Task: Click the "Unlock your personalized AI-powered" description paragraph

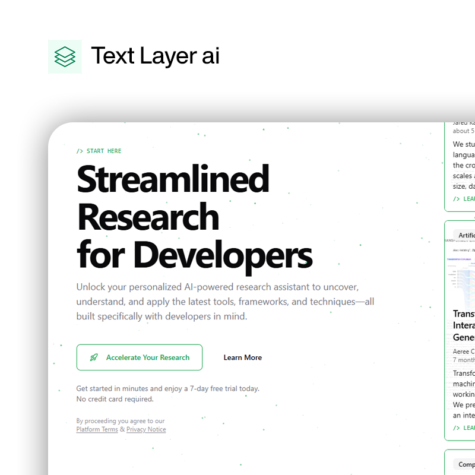Action: tap(225, 302)
